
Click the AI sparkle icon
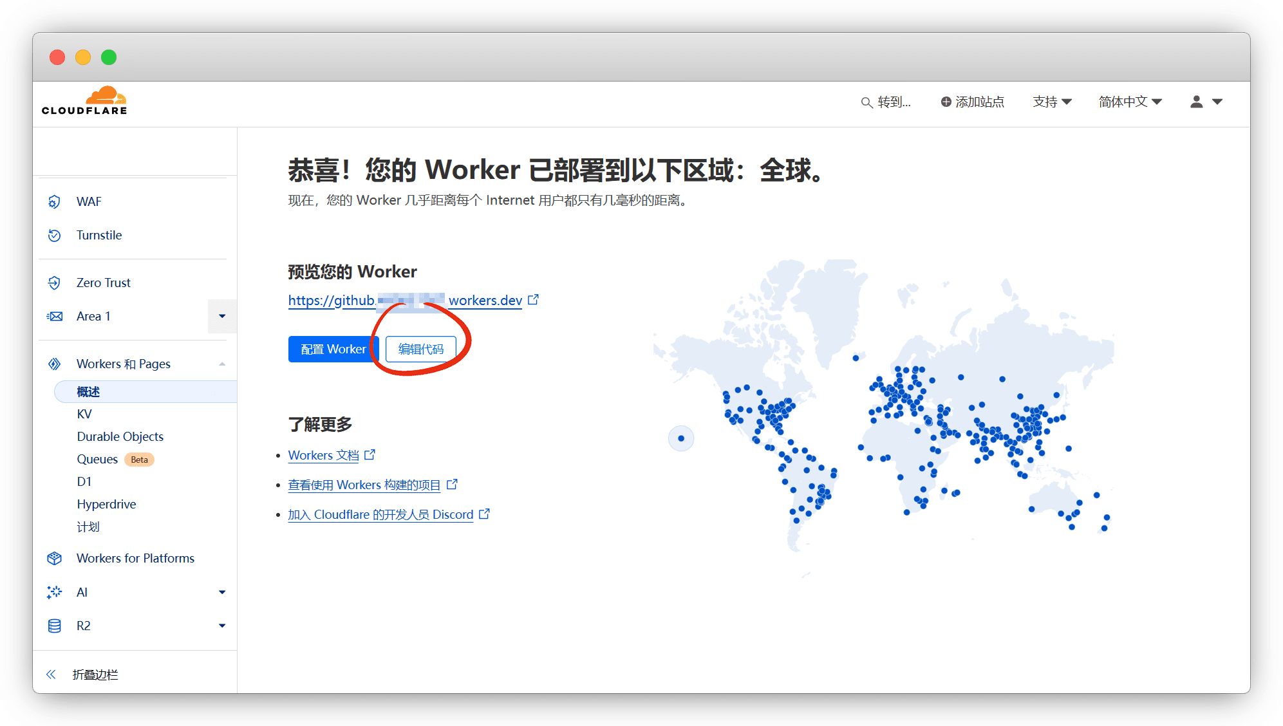coord(55,592)
